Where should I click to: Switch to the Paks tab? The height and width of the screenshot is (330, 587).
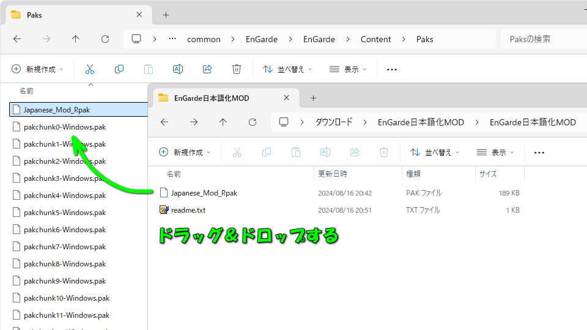tap(73, 15)
